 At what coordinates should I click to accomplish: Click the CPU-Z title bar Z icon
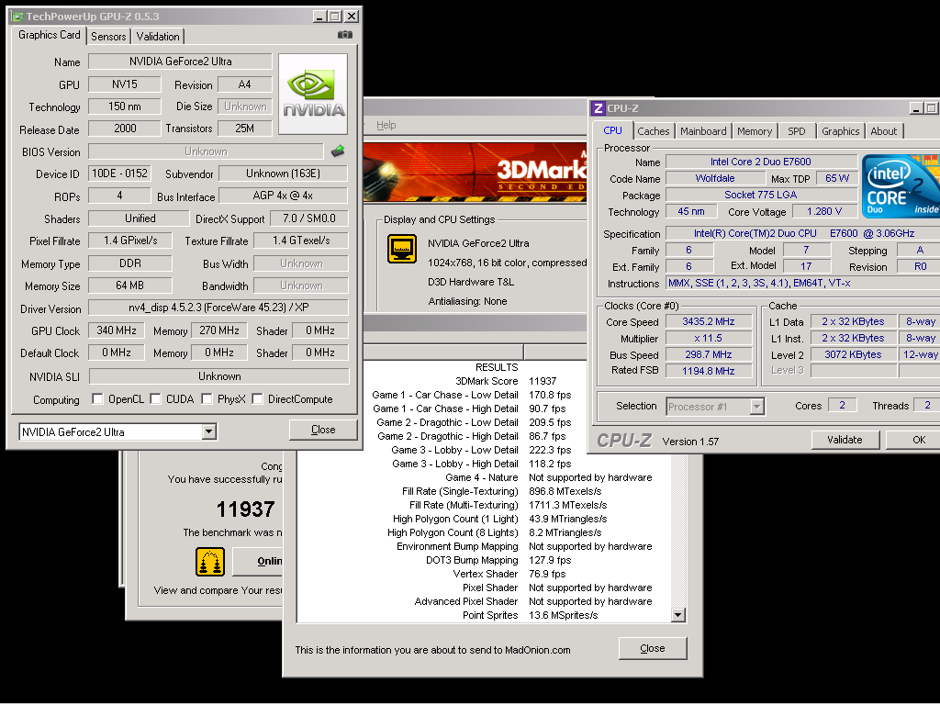[x=598, y=108]
